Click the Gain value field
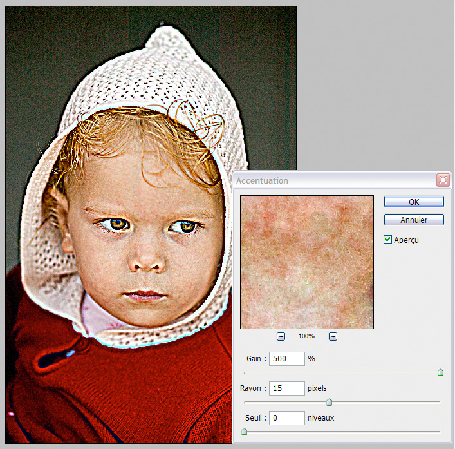This screenshot has height=449, width=455. (x=286, y=359)
